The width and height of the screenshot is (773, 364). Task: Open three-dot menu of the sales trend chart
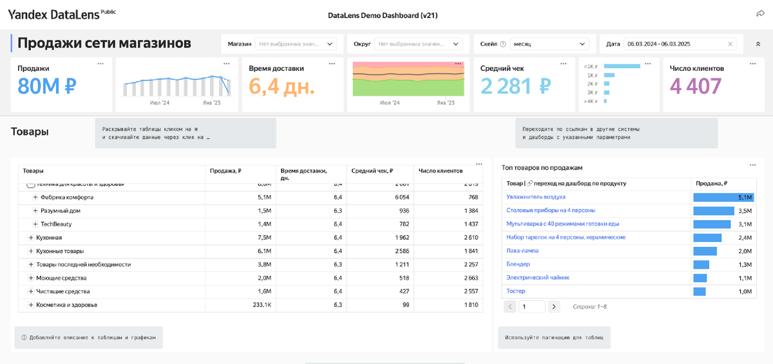[x=227, y=64]
